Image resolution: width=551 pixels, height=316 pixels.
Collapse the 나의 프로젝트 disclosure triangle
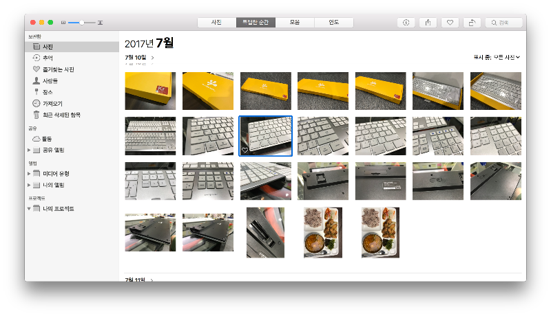tap(29, 209)
